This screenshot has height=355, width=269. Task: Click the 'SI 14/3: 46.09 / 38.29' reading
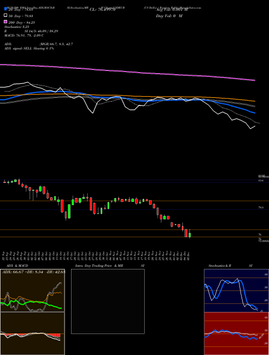41,31
